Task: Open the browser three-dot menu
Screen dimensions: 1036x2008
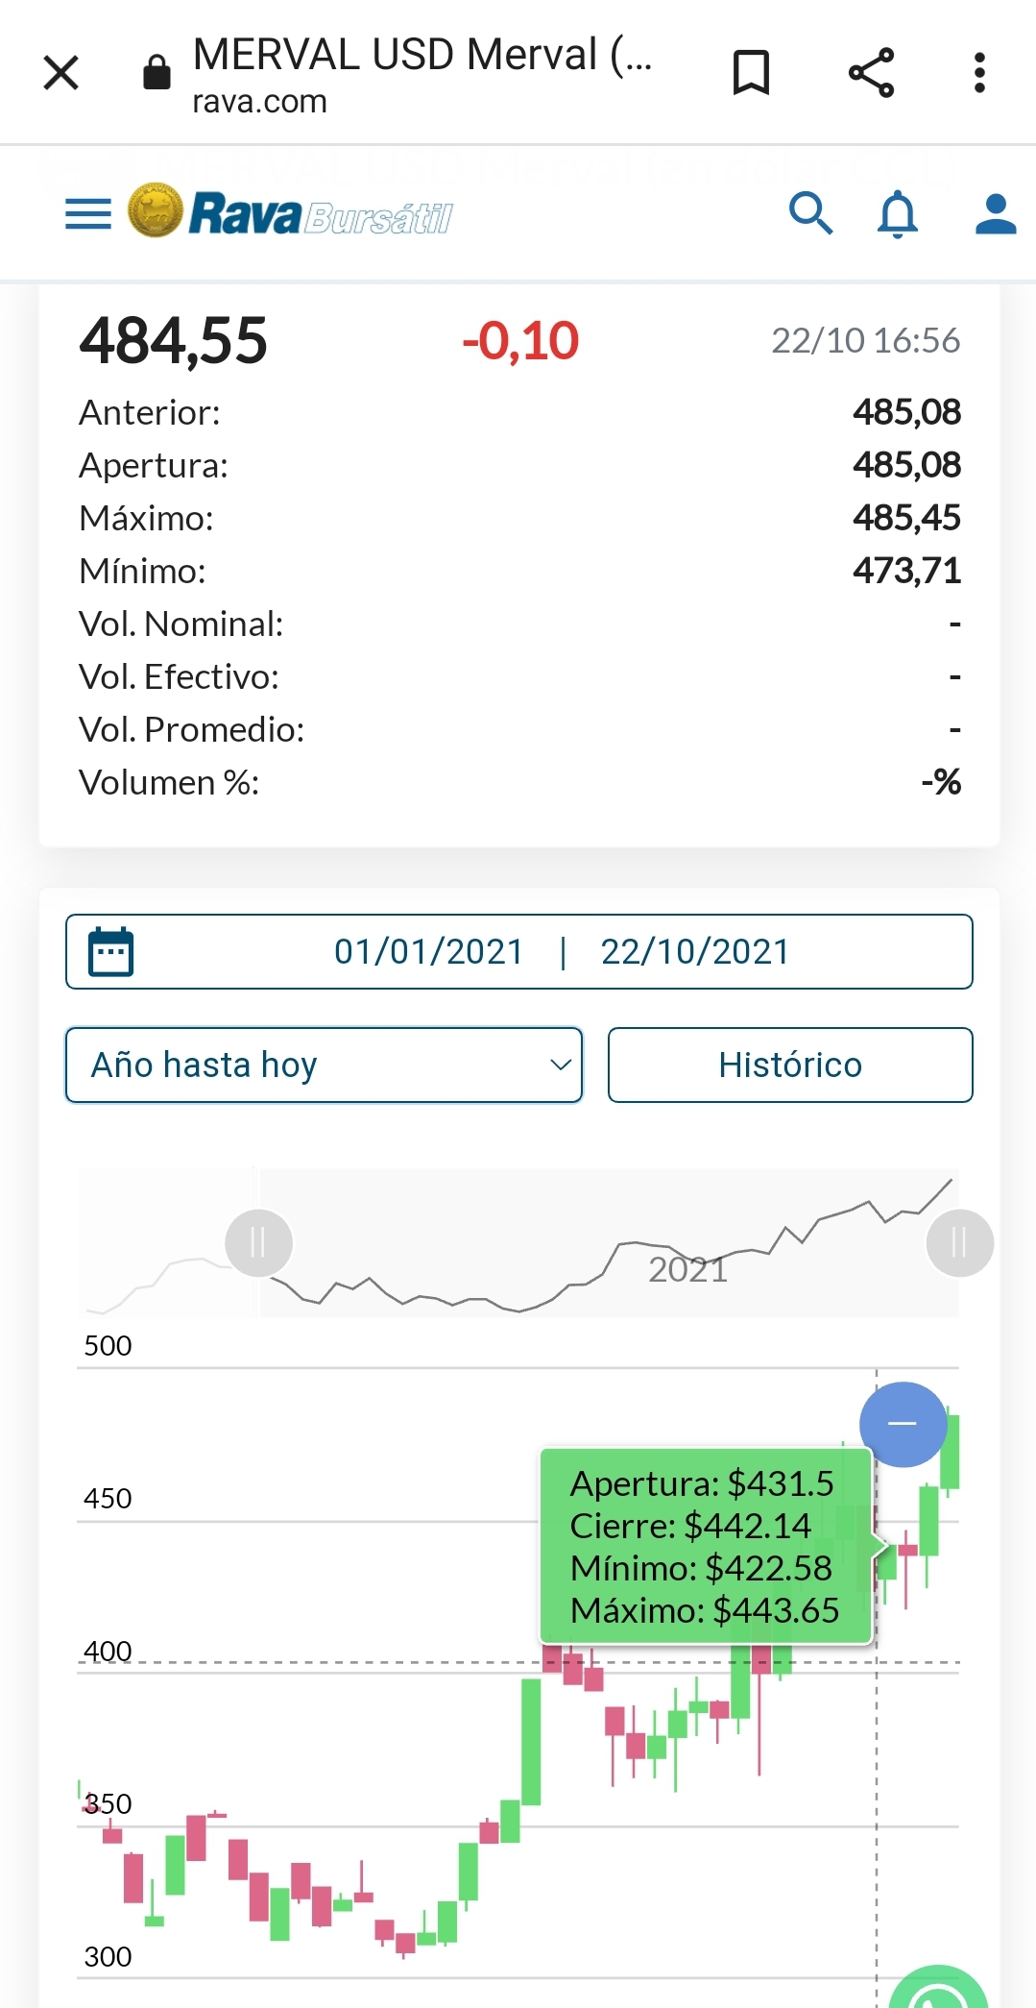Action: (x=979, y=73)
